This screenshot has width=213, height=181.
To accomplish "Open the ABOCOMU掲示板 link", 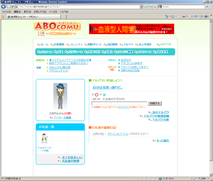I will click(60, 67).
